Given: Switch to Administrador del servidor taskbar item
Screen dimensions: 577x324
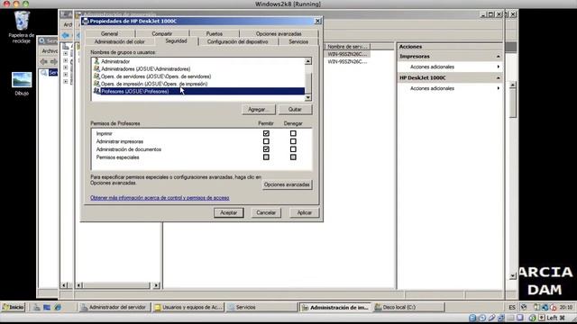Looking at the screenshot, I should click(114, 308).
